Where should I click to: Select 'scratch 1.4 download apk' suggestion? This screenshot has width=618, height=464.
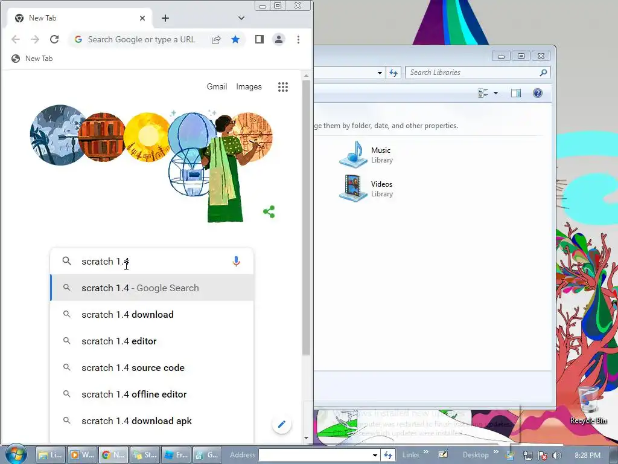click(151, 420)
